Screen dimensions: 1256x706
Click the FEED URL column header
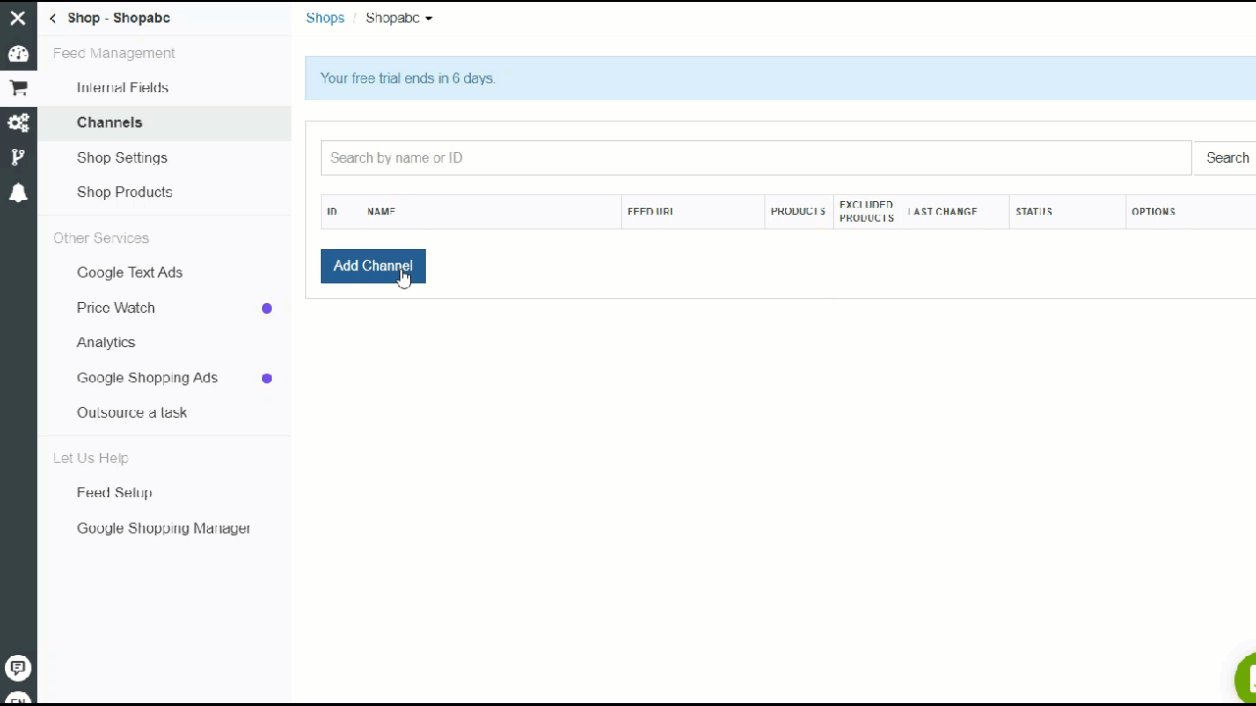point(651,212)
